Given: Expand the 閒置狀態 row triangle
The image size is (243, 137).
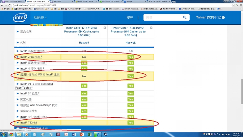Looking at the screenshot, I should [x=18, y=99].
